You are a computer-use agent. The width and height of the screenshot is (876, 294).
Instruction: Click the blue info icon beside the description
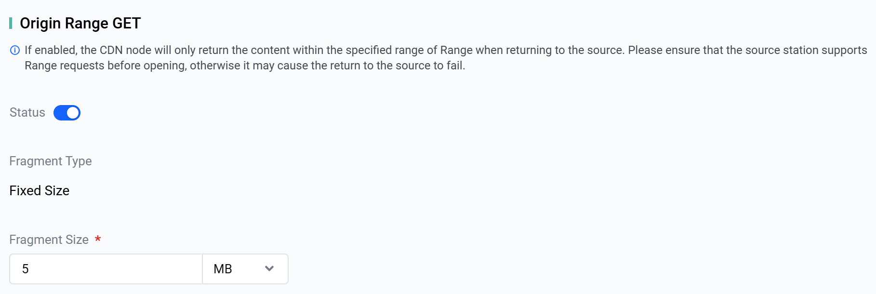coord(15,50)
